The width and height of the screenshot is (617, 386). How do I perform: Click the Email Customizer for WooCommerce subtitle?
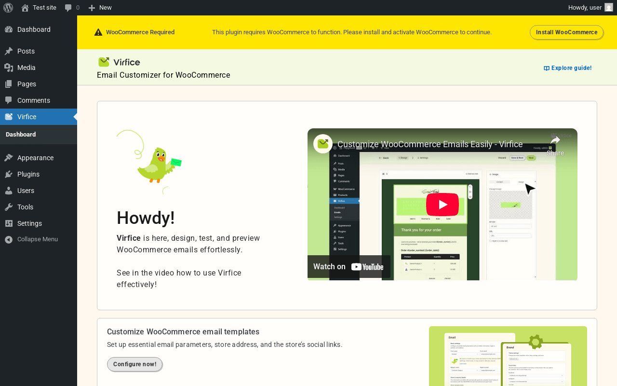pos(163,75)
